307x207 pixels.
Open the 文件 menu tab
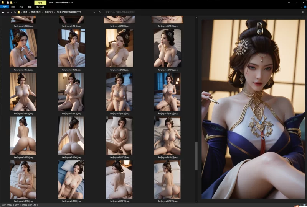(4, 7)
